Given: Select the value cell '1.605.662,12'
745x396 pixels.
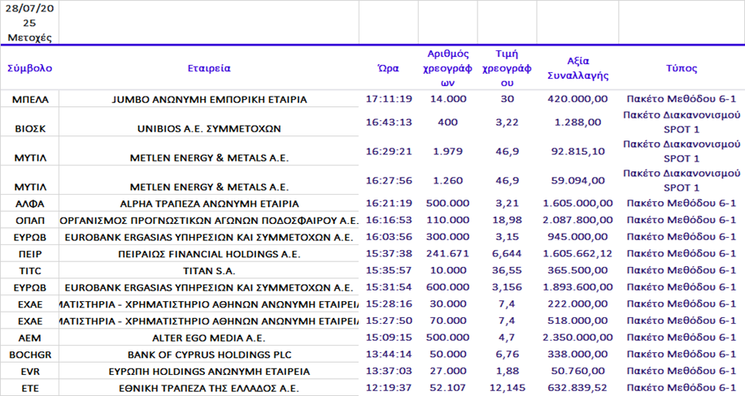Looking at the screenshot, I should pos(577,254).
